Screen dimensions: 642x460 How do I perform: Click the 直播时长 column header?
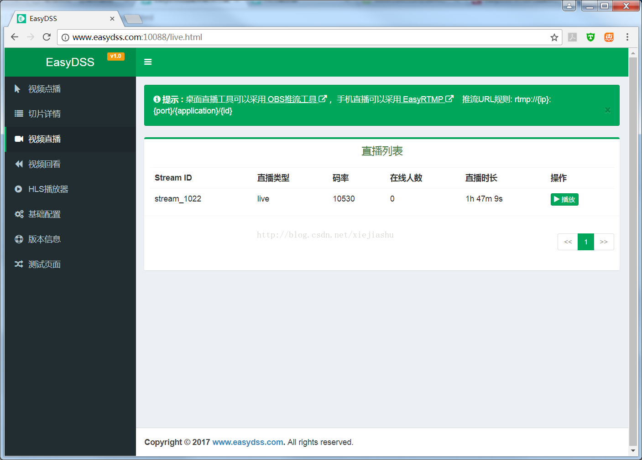(481, 178)
